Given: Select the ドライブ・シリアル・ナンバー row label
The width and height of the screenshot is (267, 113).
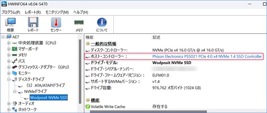Looking at the screenshot, I should click(x=112, y=69).
